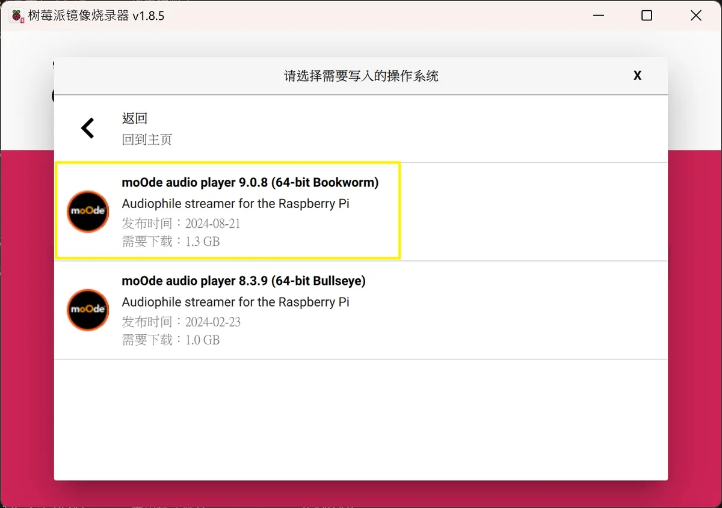Viewport: 722px width, 508px height.
Task: Click the 1.3 GB download size text
Action: tap(203, 242)
